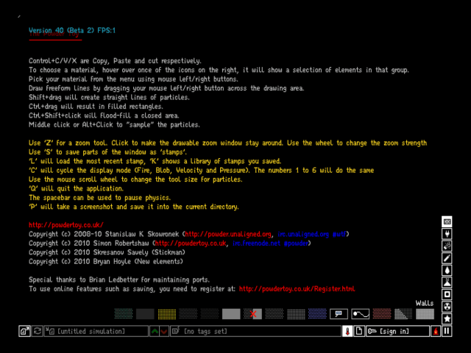Screen dimensions: 471x353
Task: Pick the yellow dotted wall swatch
Action: (166, 314)
